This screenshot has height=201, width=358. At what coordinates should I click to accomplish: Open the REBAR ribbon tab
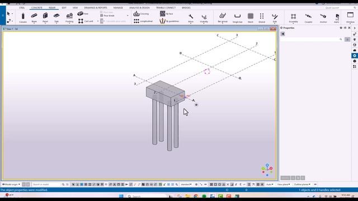(x=52, y=8)
